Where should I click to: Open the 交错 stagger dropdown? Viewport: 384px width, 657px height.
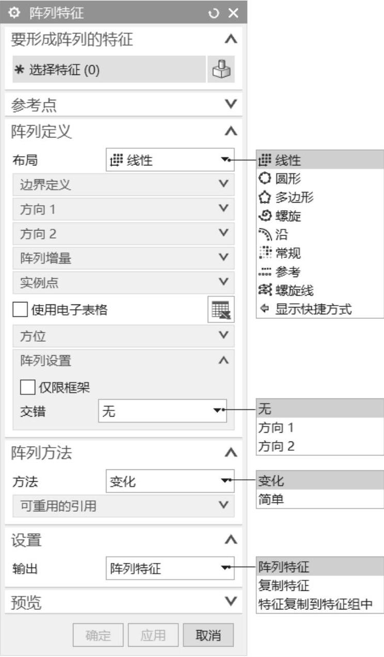[162, 411]
